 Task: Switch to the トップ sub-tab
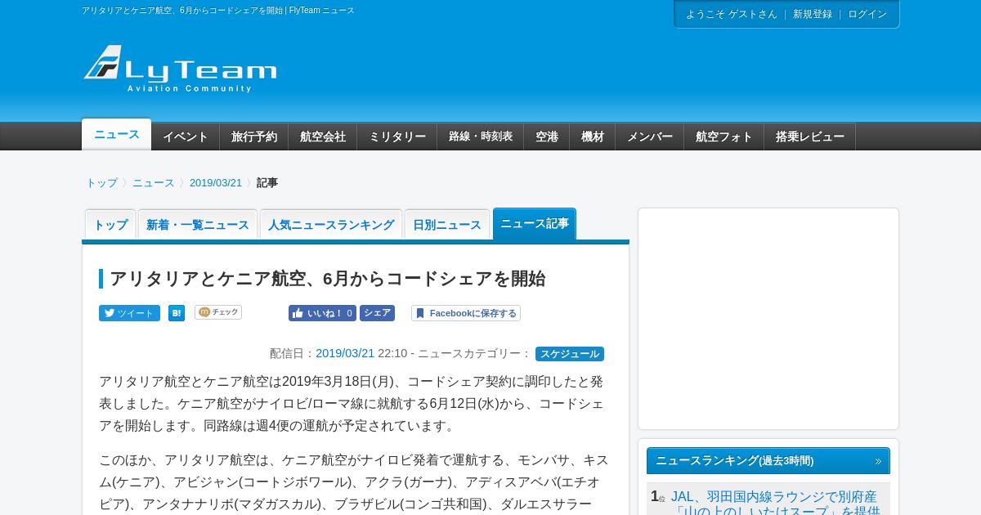point(110,225)
